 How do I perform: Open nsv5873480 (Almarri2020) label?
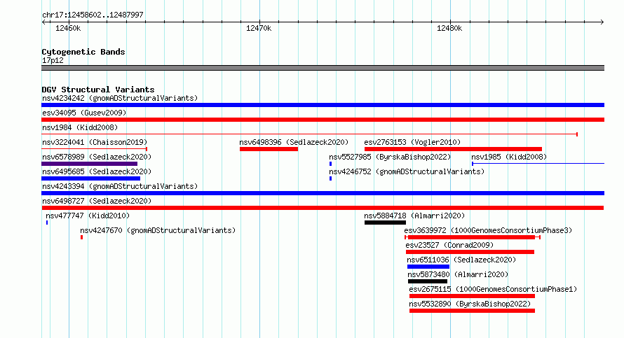click(458, 274)
